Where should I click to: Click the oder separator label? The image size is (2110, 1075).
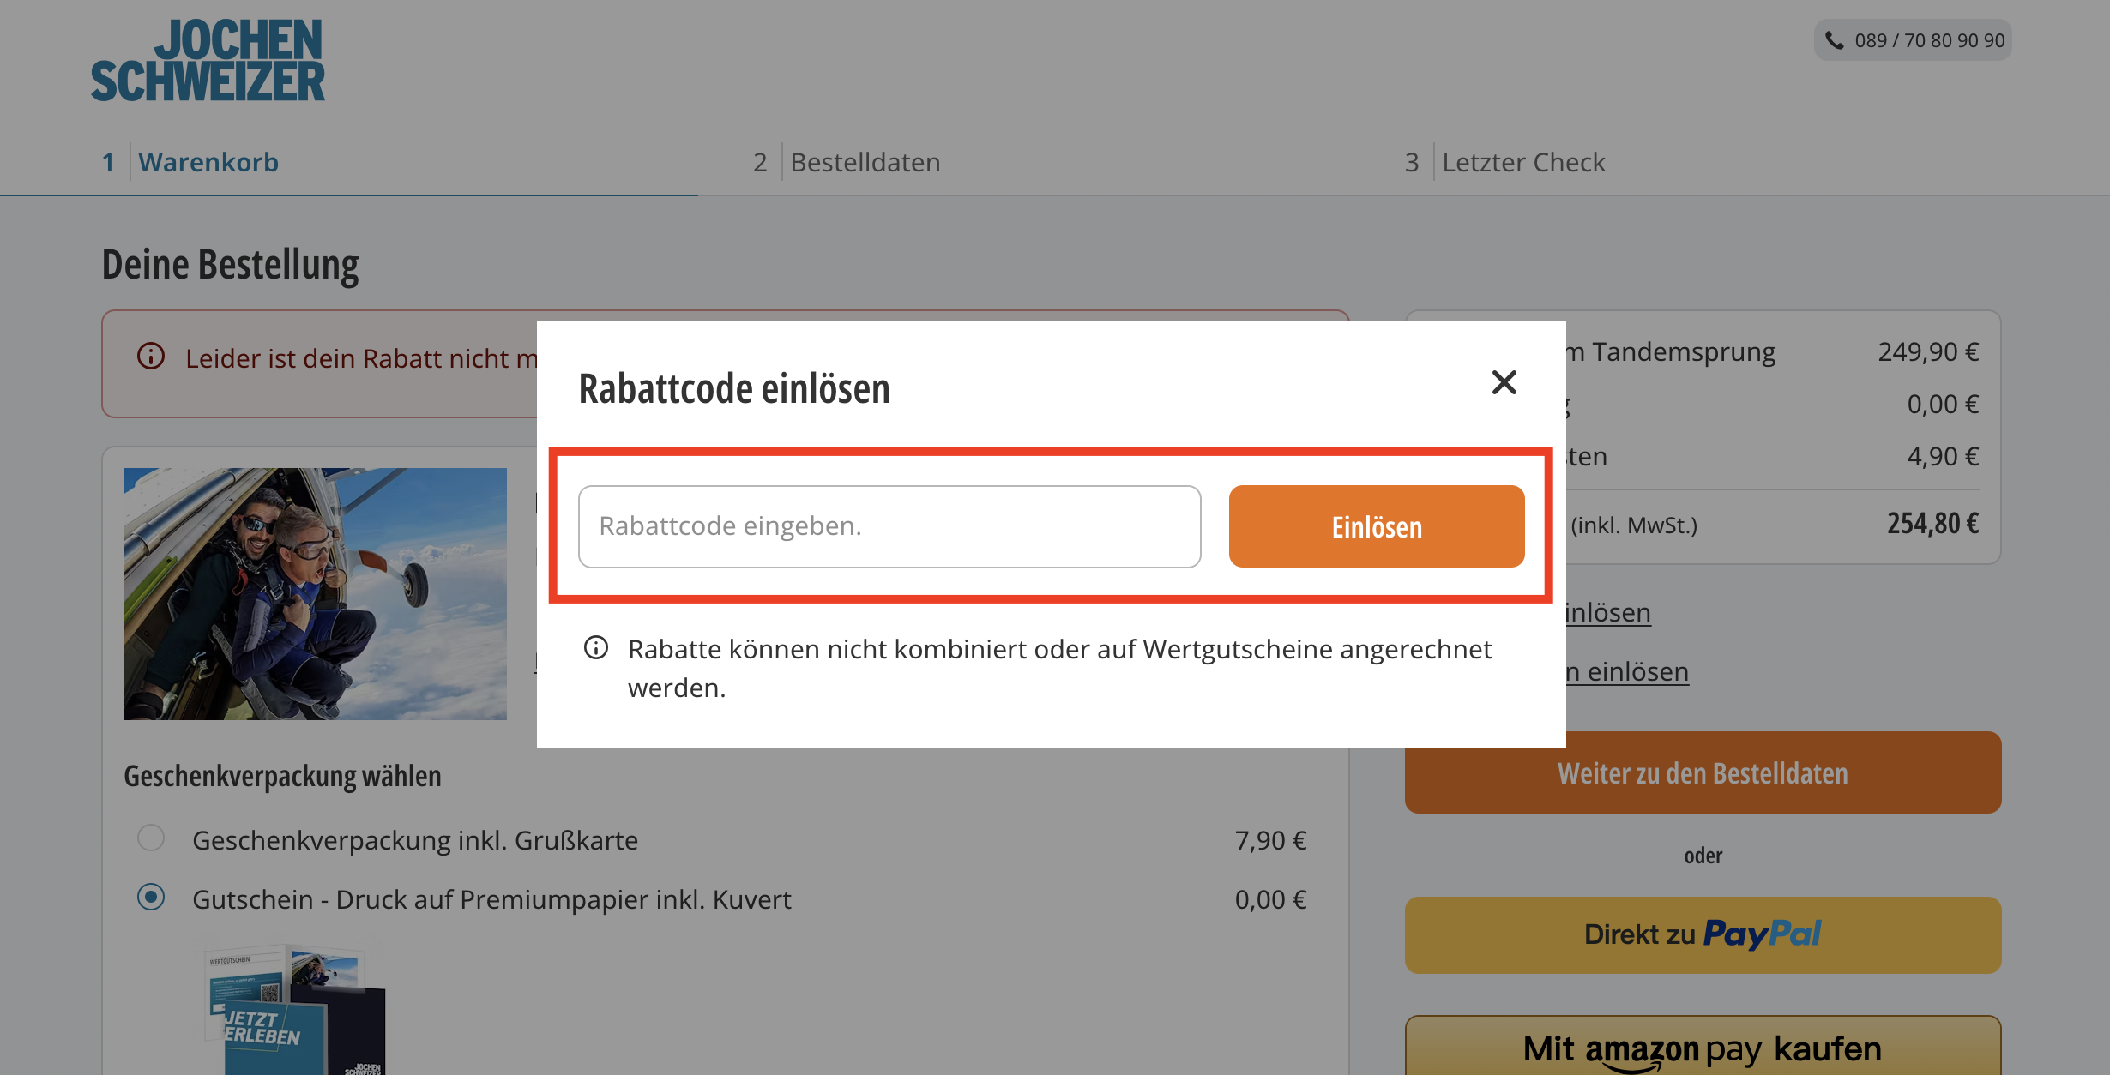click(1703, 856)
